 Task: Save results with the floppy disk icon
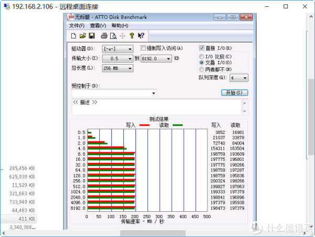click(91, 36)
